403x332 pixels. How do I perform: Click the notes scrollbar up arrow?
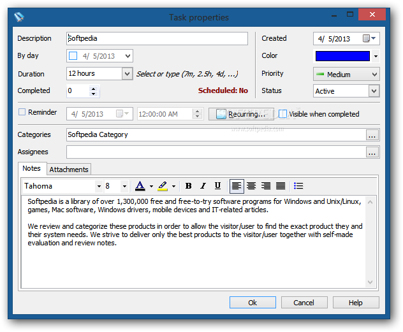[370, 202]
